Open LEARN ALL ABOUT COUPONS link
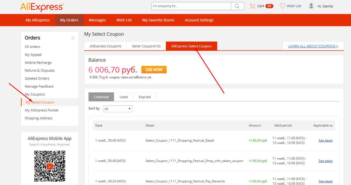The width and height of the screenshot is (351, 185). 313,46
